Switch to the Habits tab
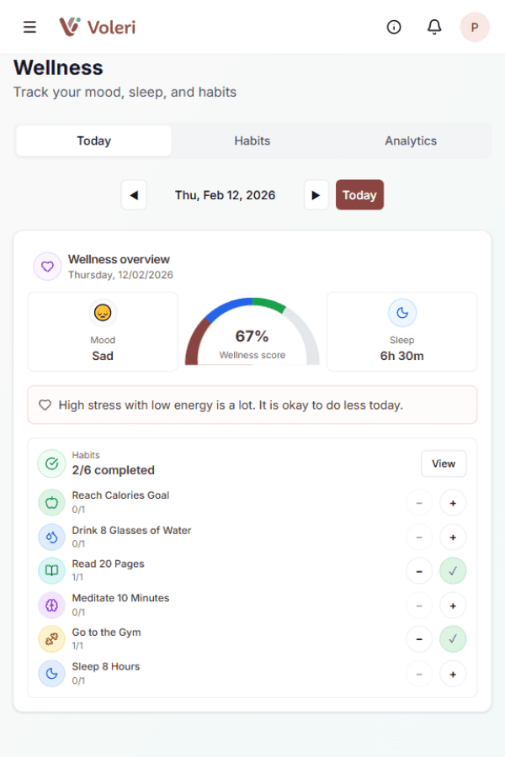 coord(252,140)
